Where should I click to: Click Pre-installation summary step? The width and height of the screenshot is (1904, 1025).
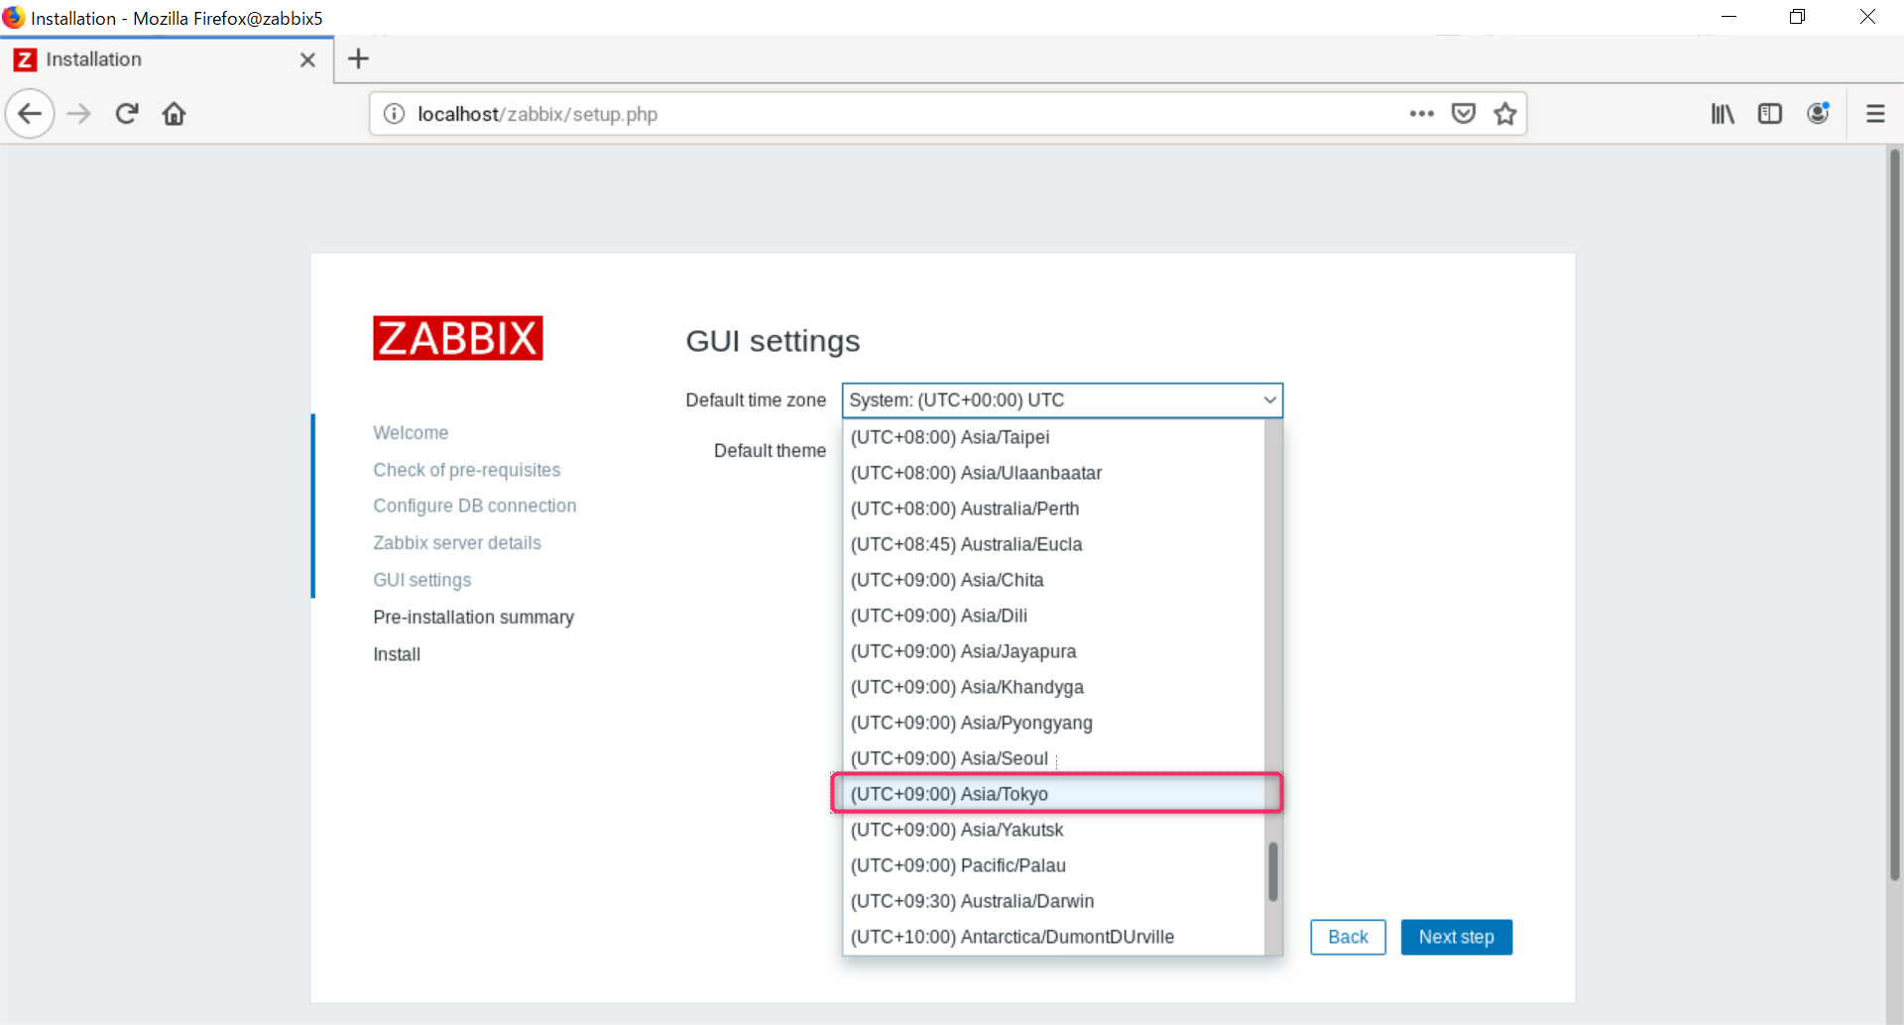click(x=474, y=617)
